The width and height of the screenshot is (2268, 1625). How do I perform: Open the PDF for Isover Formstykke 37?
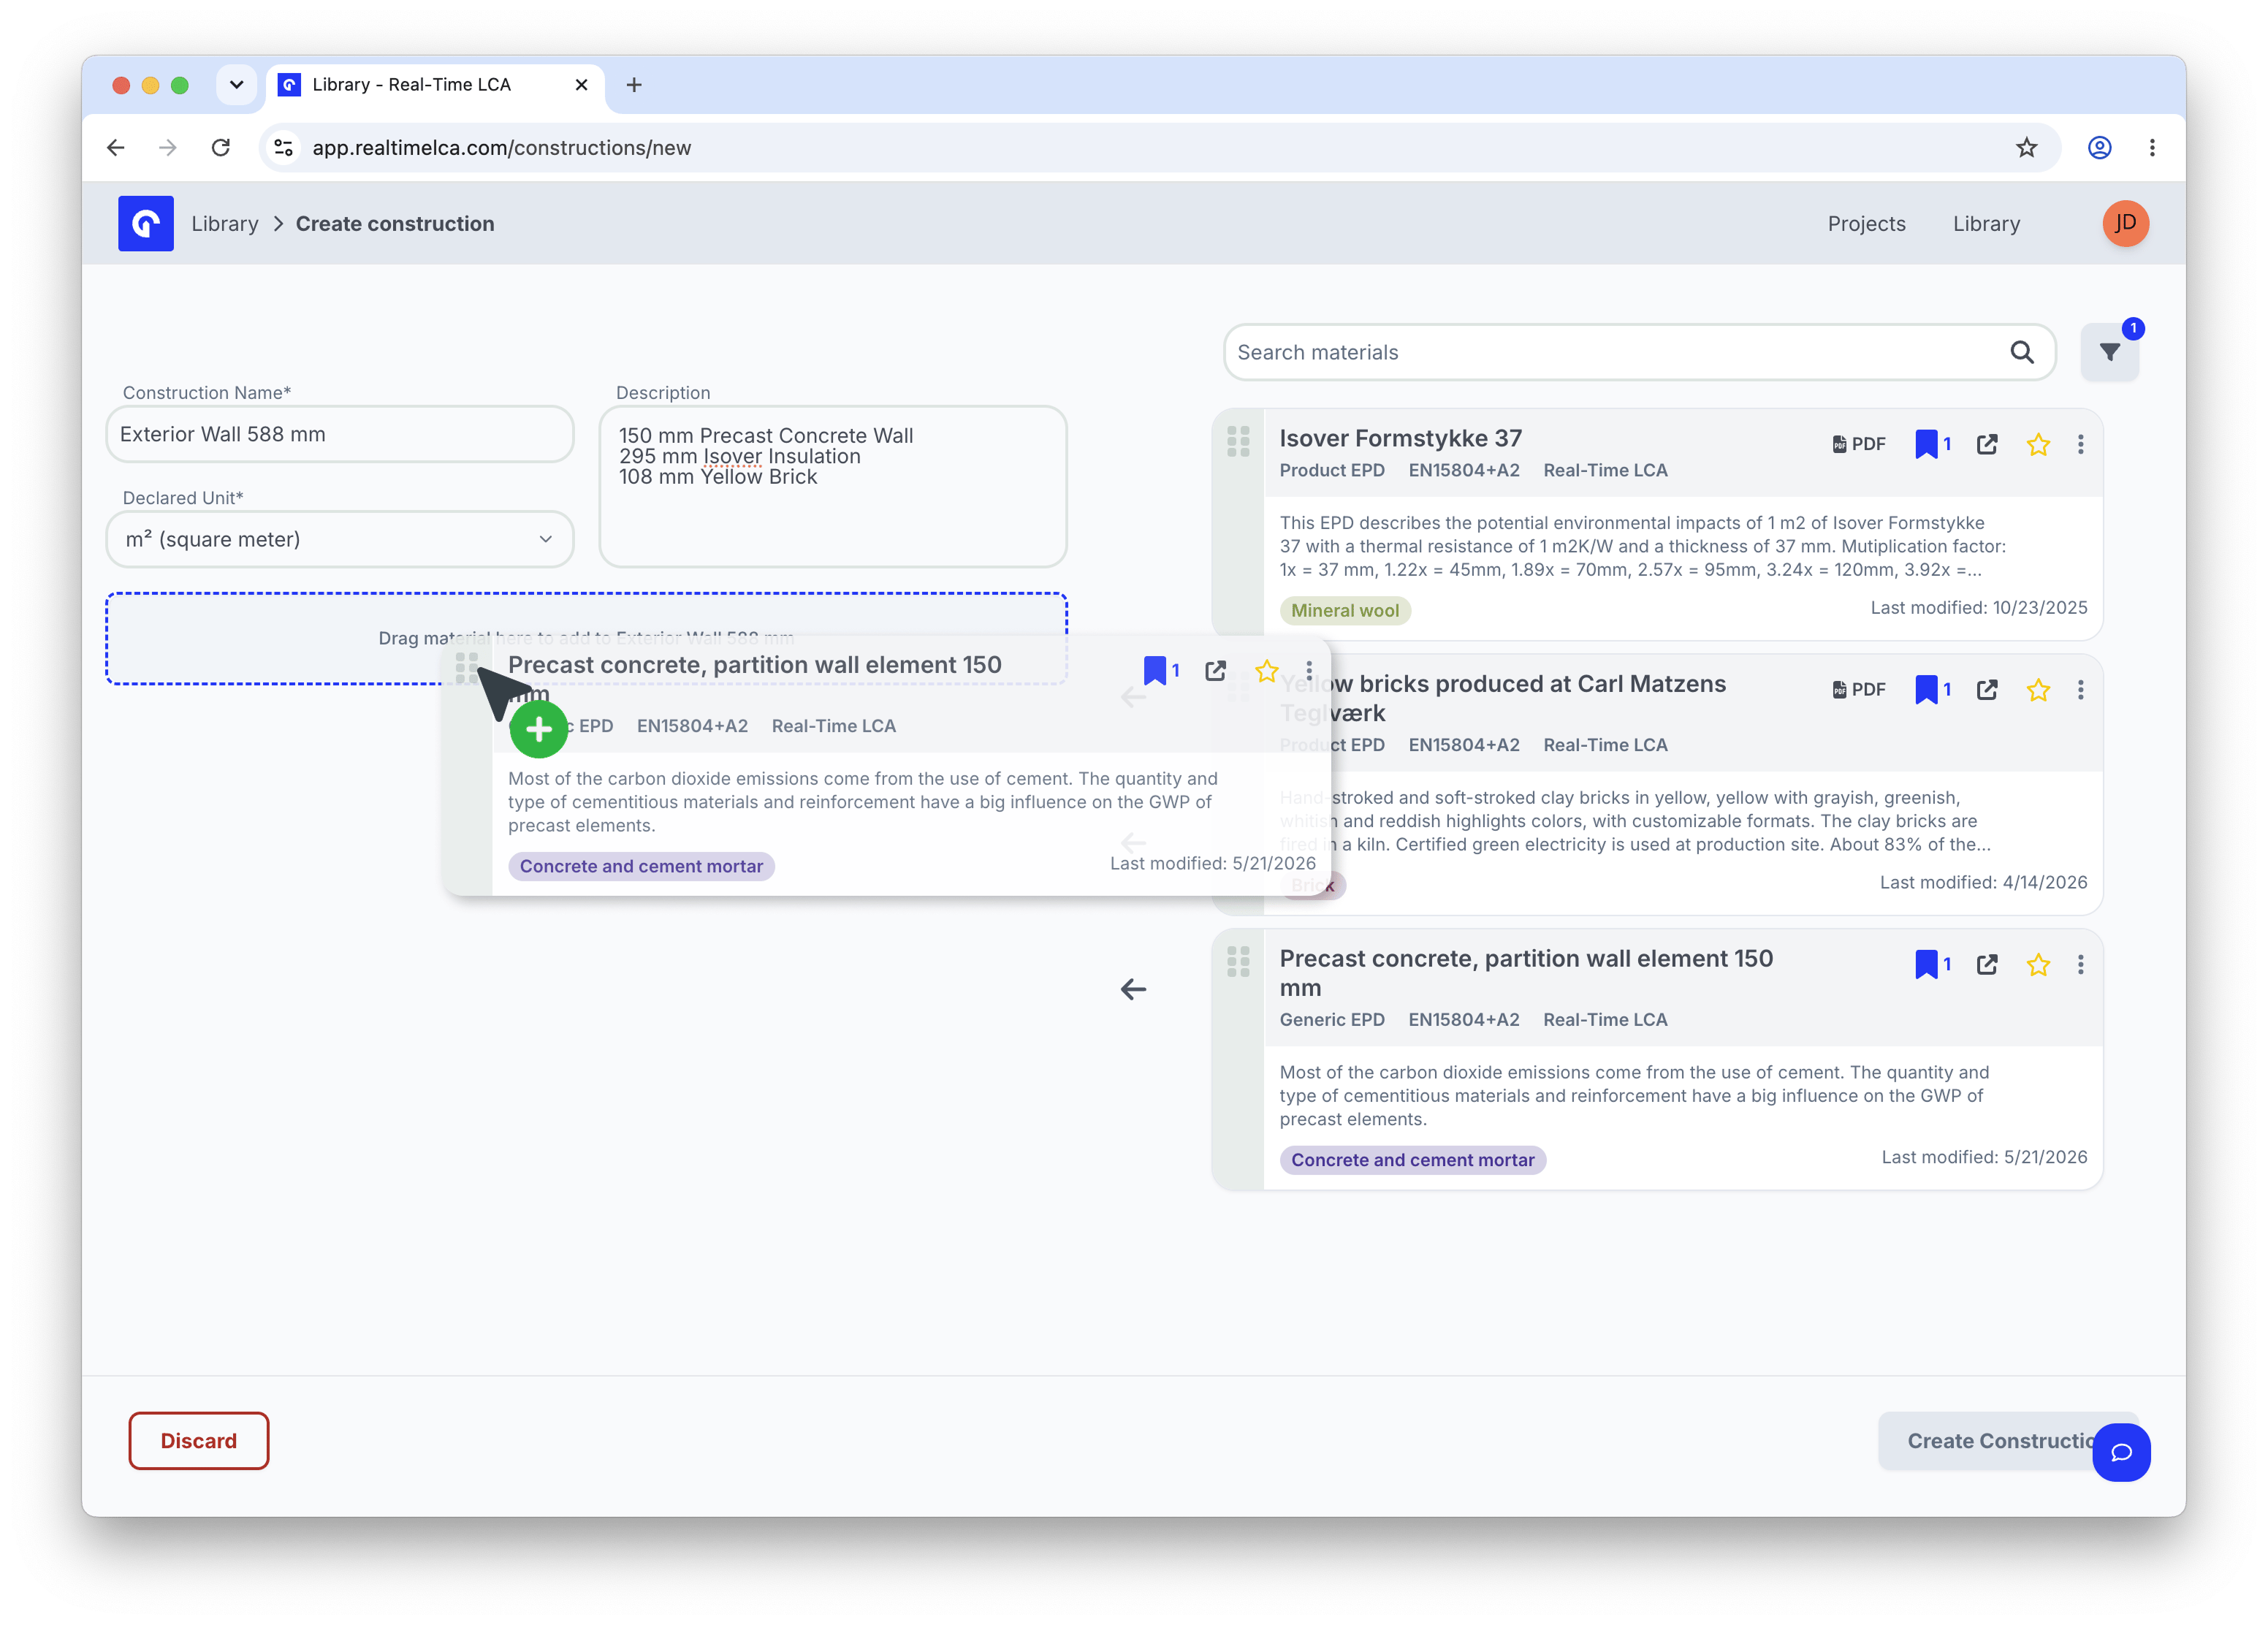[1859, 444]
